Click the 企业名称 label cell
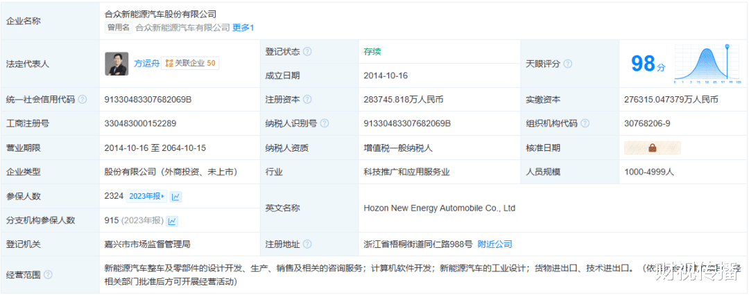Screen dimensions: 749x295 click(x=50, y=21)
